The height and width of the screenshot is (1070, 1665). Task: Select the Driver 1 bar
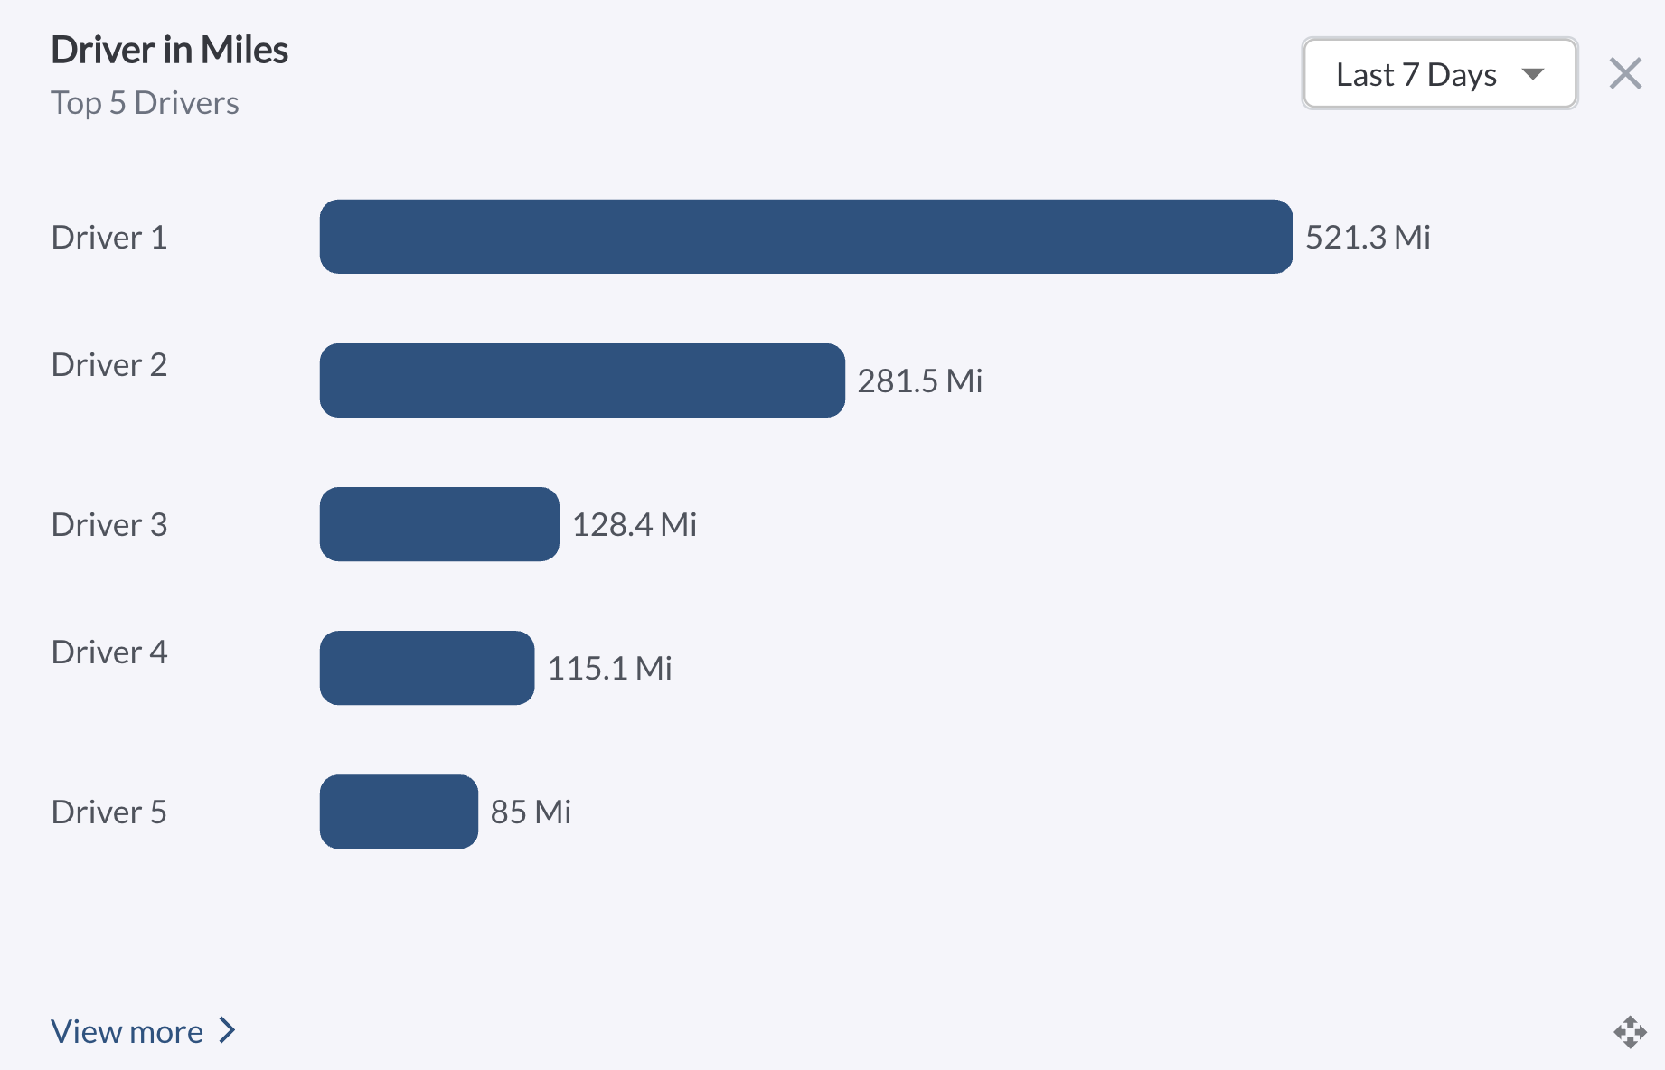point(805,237)
